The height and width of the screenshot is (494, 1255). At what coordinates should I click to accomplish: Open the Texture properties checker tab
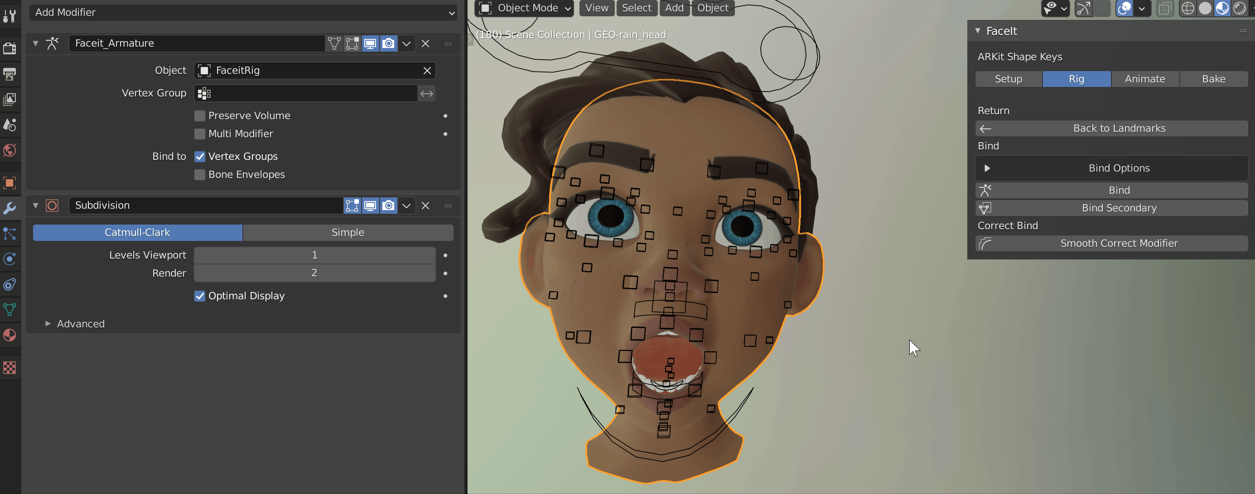click(10, 368)
